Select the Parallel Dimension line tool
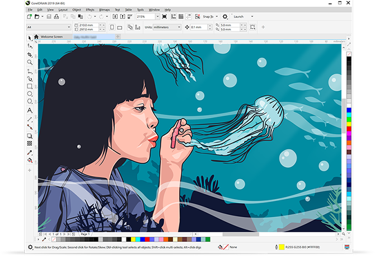Viewport: 375px width, 263px height. tap(30, 119)
